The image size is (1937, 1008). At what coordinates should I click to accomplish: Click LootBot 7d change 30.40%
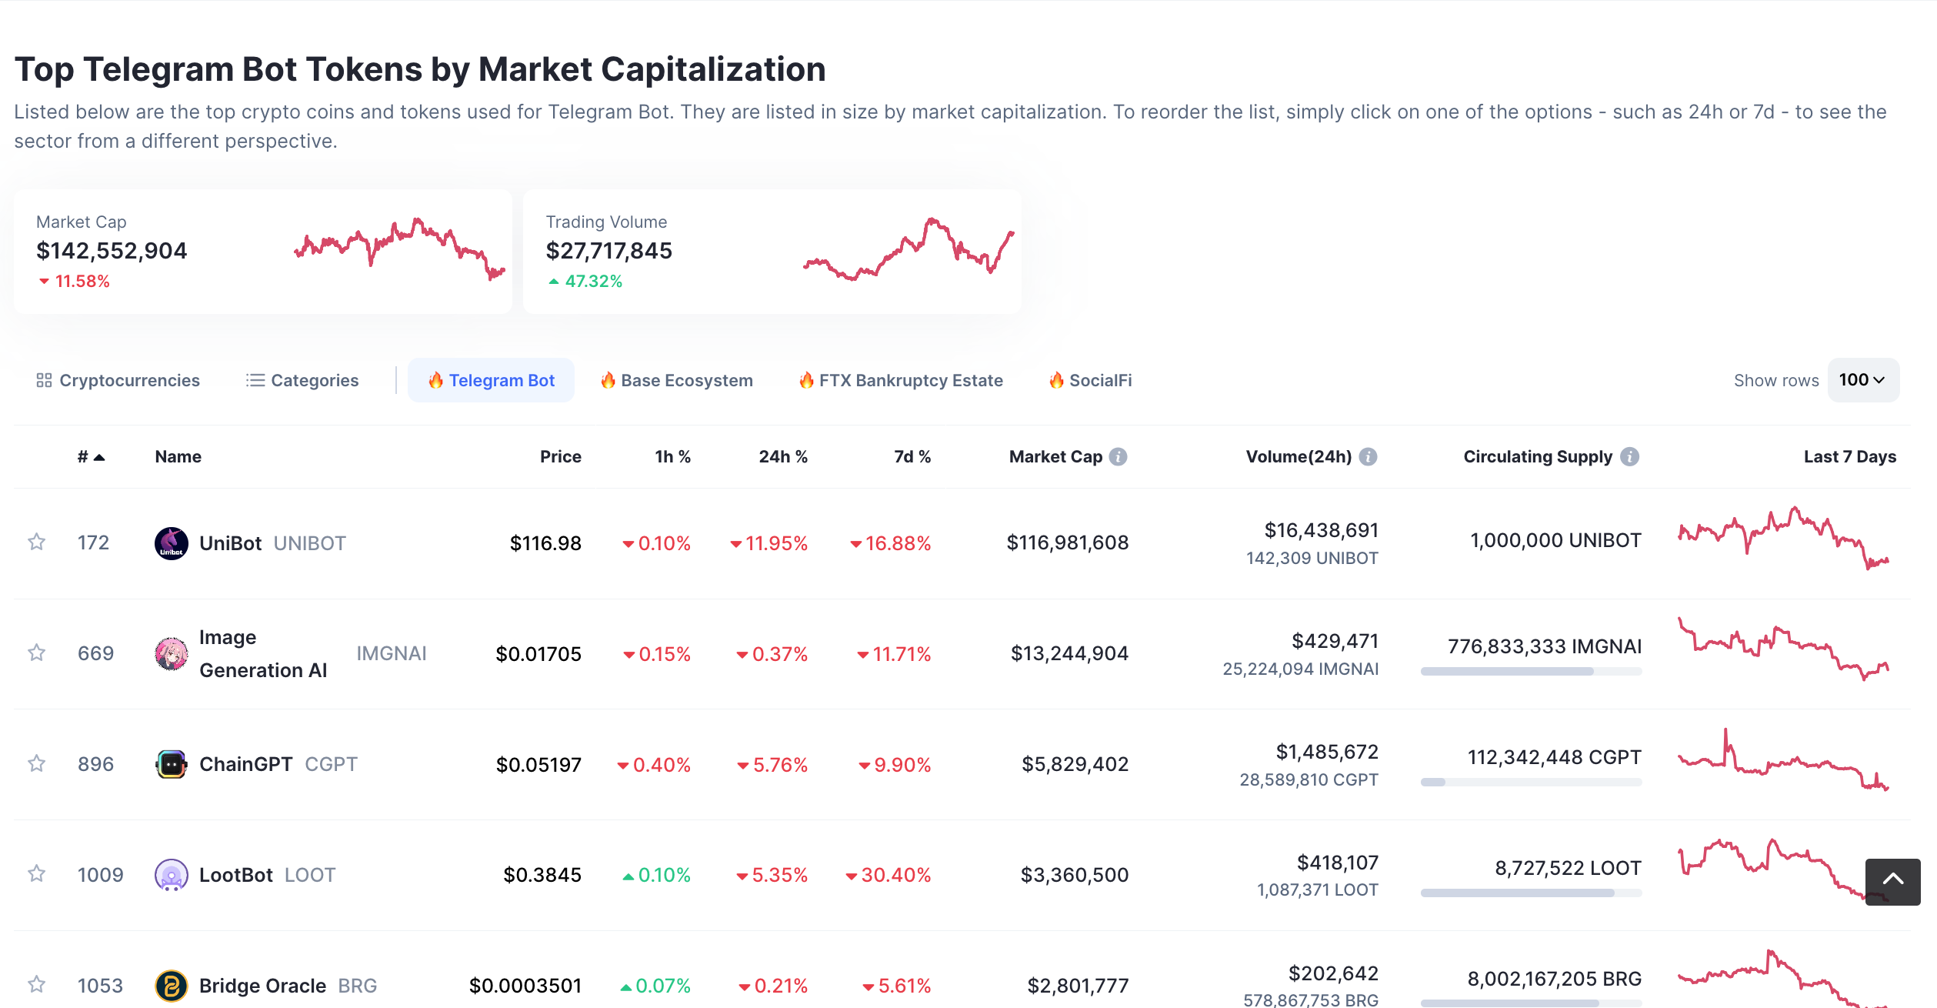(888, 875)
